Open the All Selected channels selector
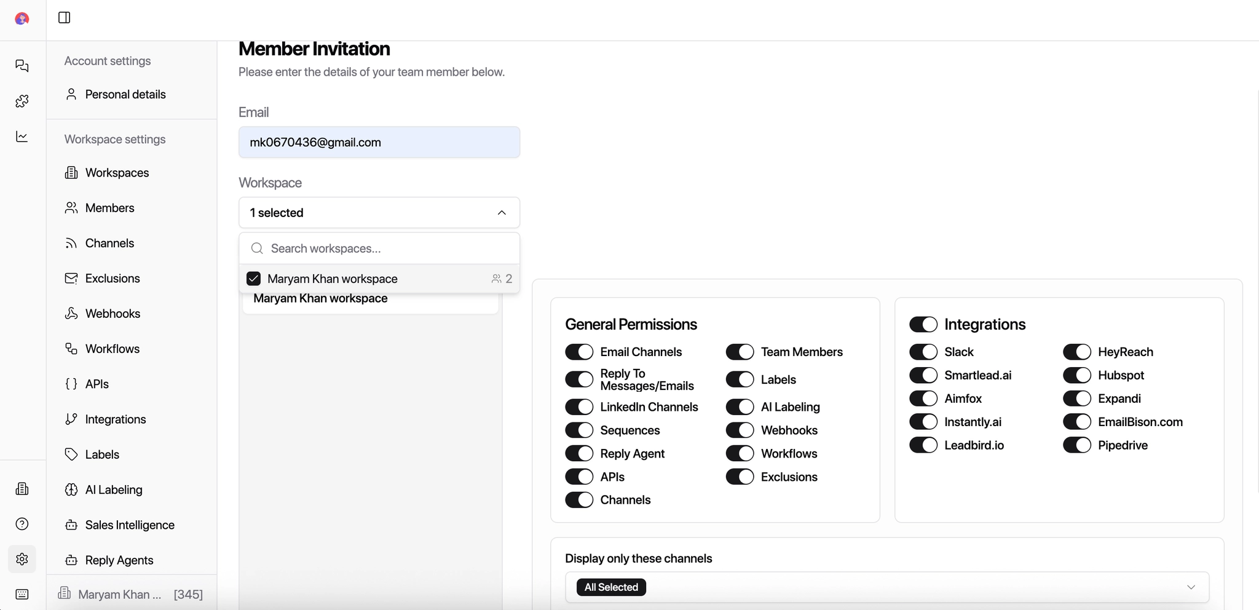The height and width of the screenshot is (610, 1259). click(x=610, y=587)
